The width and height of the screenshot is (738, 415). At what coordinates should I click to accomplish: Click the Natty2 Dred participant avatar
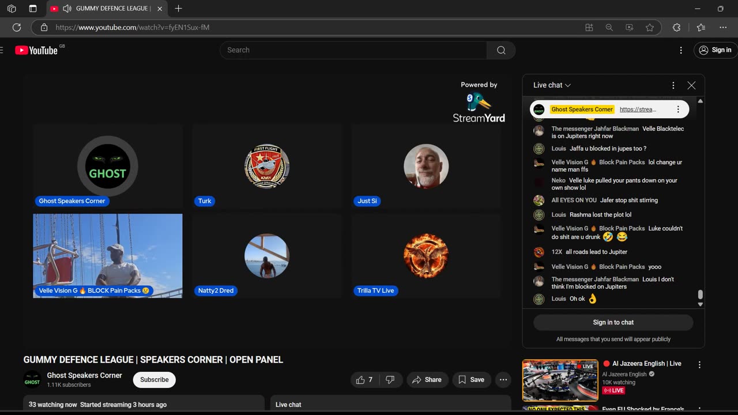coord(267,256)
